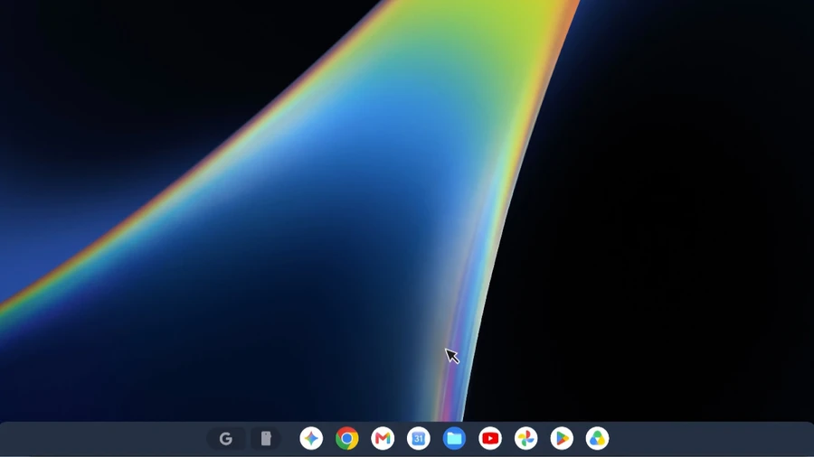Image resolution: width=814 pixels, height=457 pixels.
Task: Launch Google Play Store
Action: pyautogui.click(x=562, y=438)
